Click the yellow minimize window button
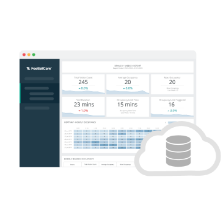The height and width of the screenshot is (219, 223). (29, 55)
